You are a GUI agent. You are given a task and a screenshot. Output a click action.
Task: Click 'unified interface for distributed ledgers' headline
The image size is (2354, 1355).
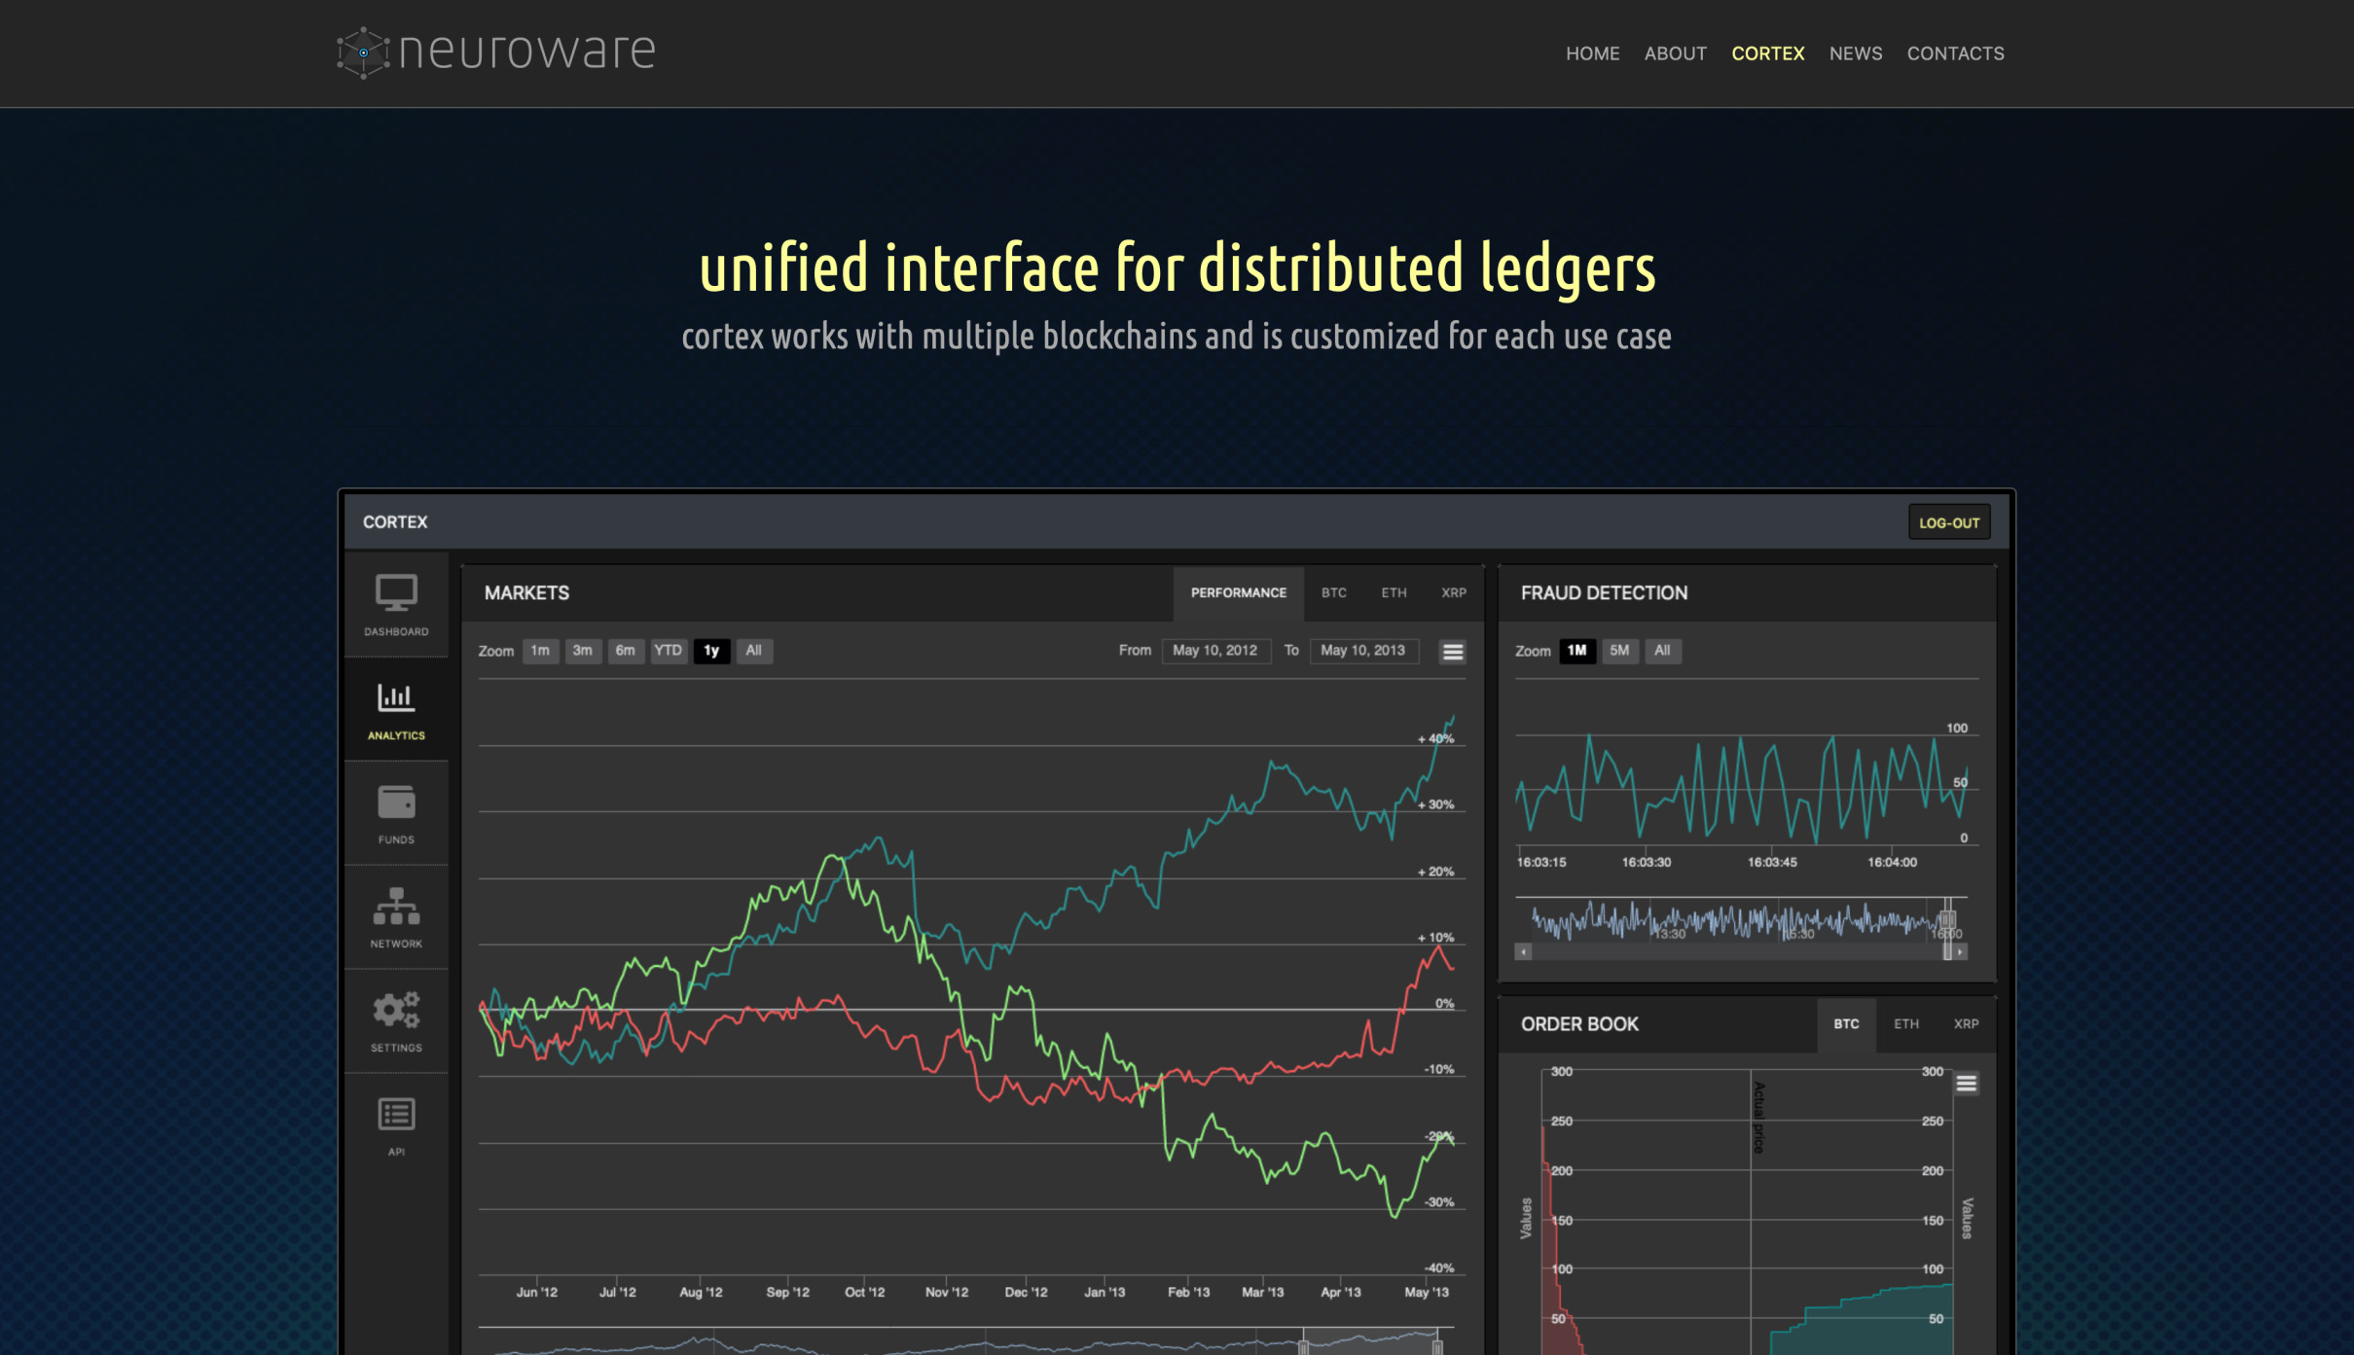point(1177,268)
